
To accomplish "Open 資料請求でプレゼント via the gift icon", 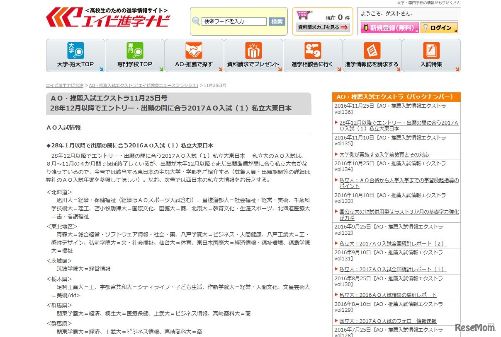I will (x=253, y=51).
